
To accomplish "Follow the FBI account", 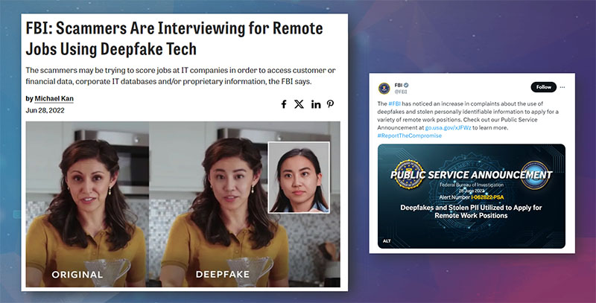I will click(544, 87).
